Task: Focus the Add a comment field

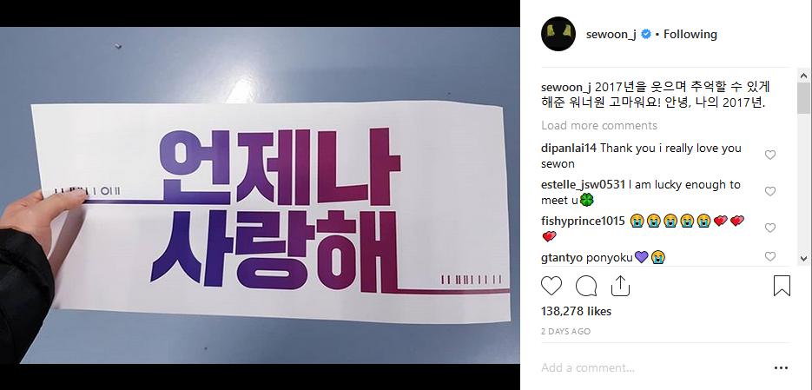Action: click(652, 368)
